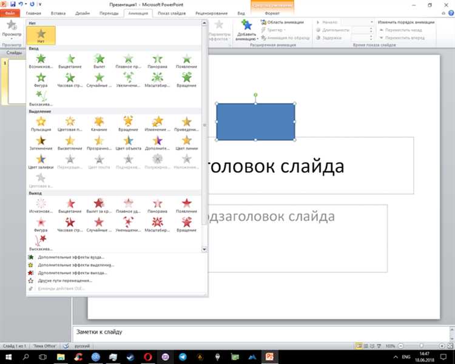
Task: Open the Windows Start menu
Action: 8,357
